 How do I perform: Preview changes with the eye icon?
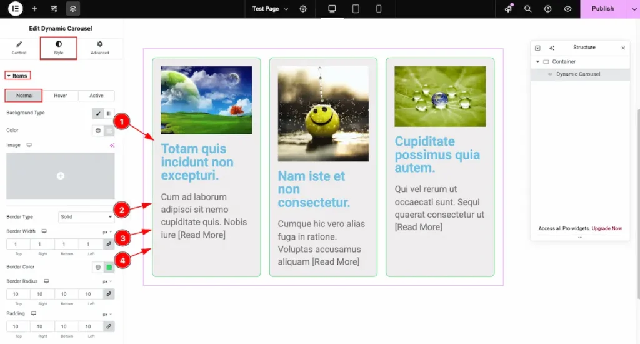point(567,9)
